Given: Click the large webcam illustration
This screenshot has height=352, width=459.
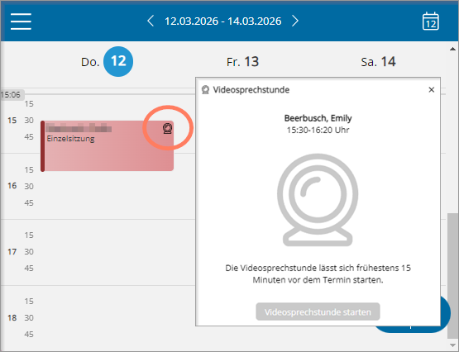Looking at the screenshot, I should tap(318, 200).
